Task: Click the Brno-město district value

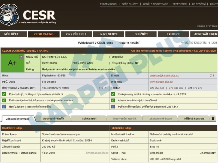Action: click(156, 153)
